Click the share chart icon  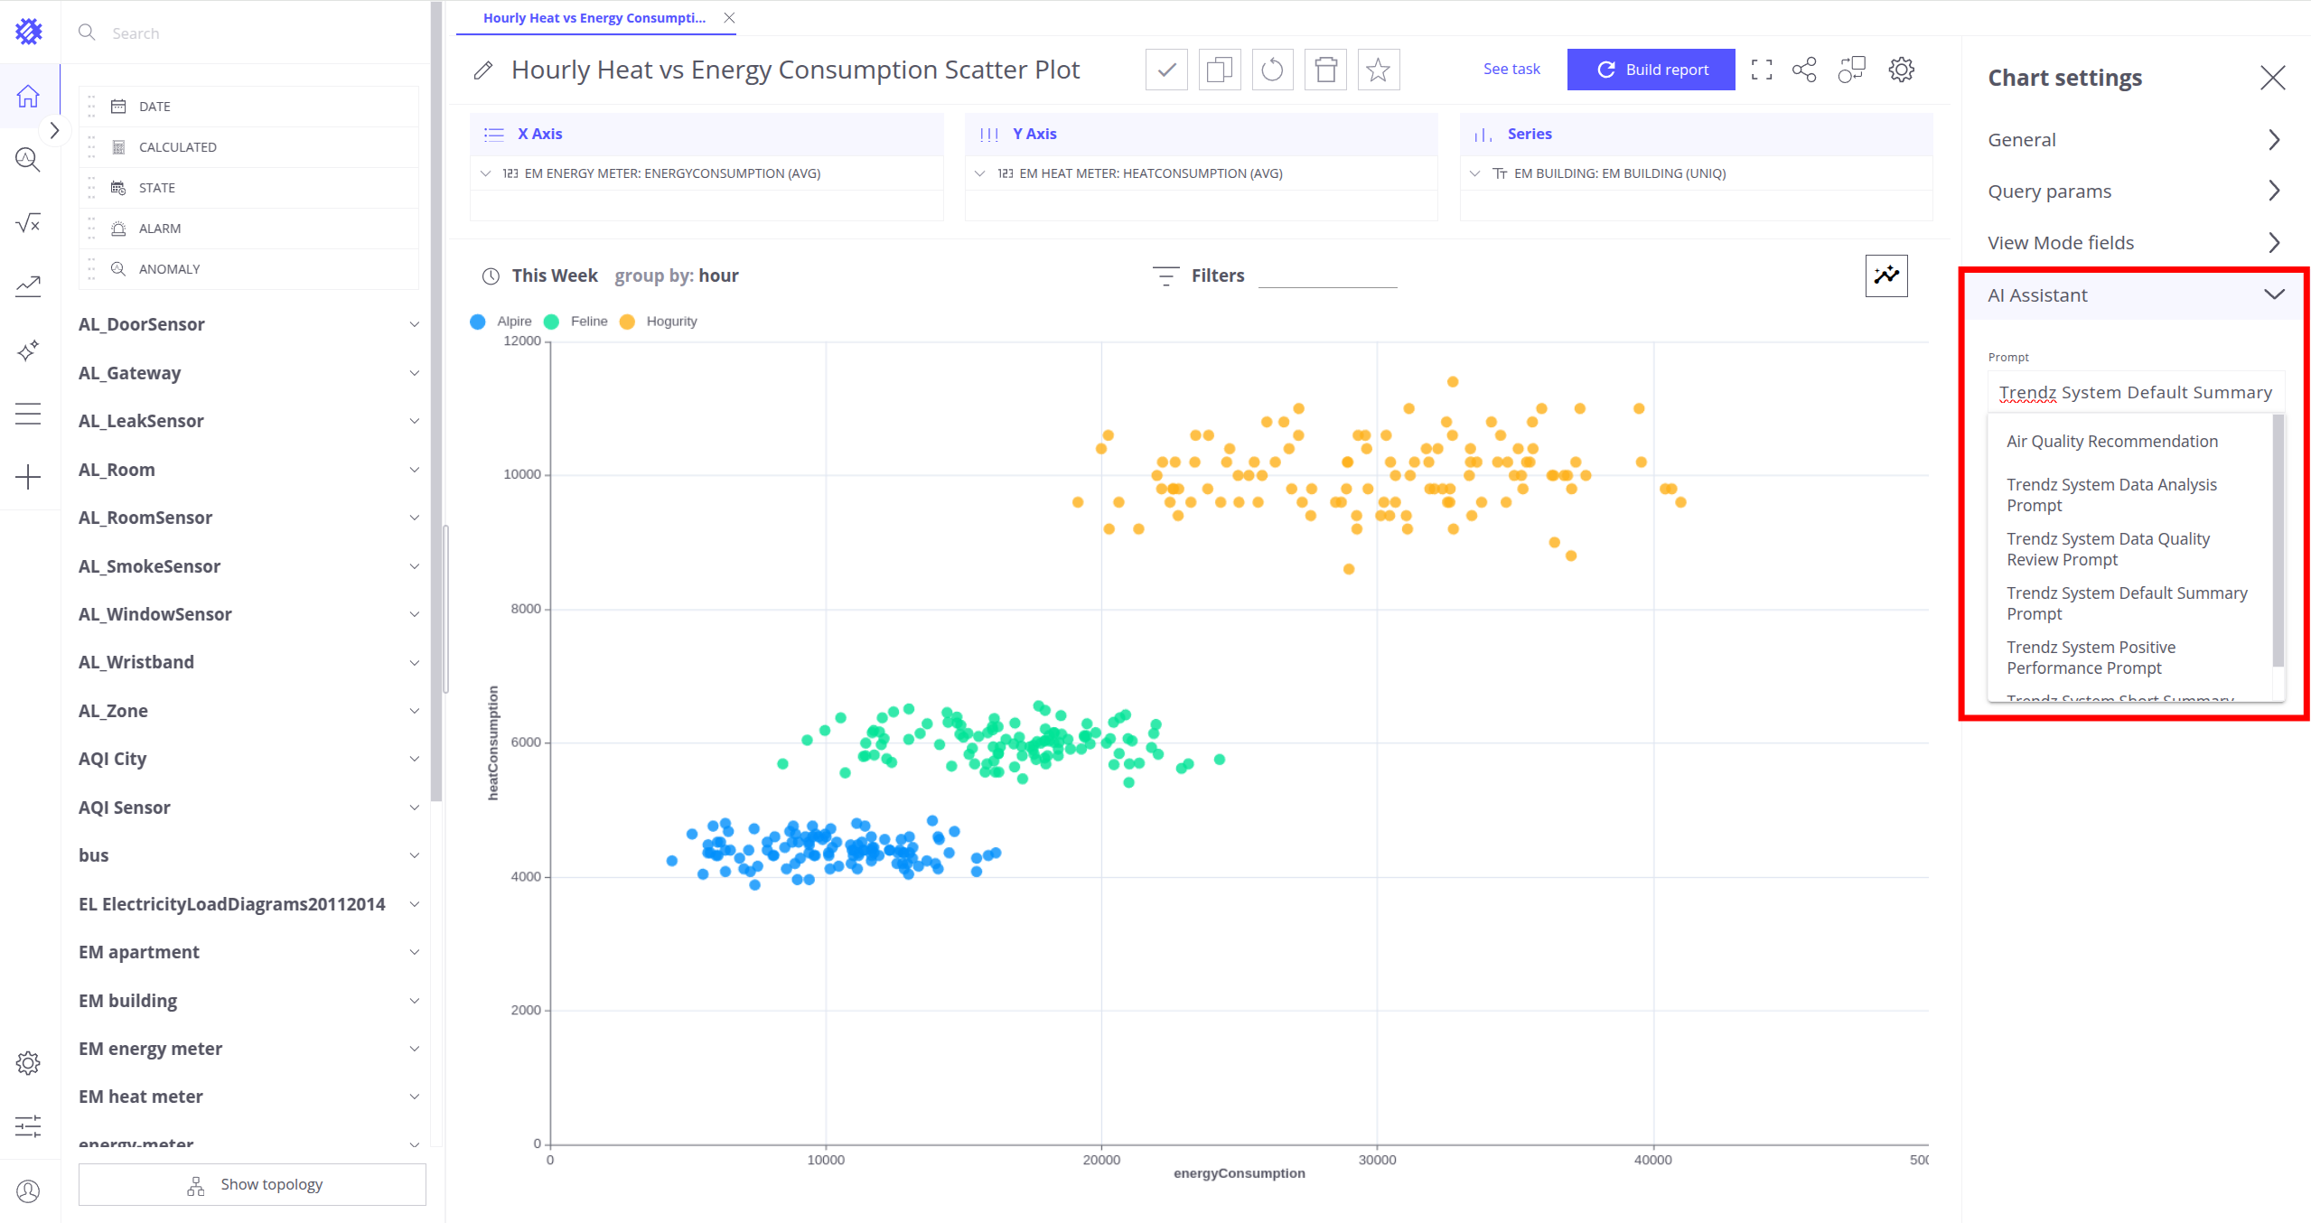(1804, 70)
